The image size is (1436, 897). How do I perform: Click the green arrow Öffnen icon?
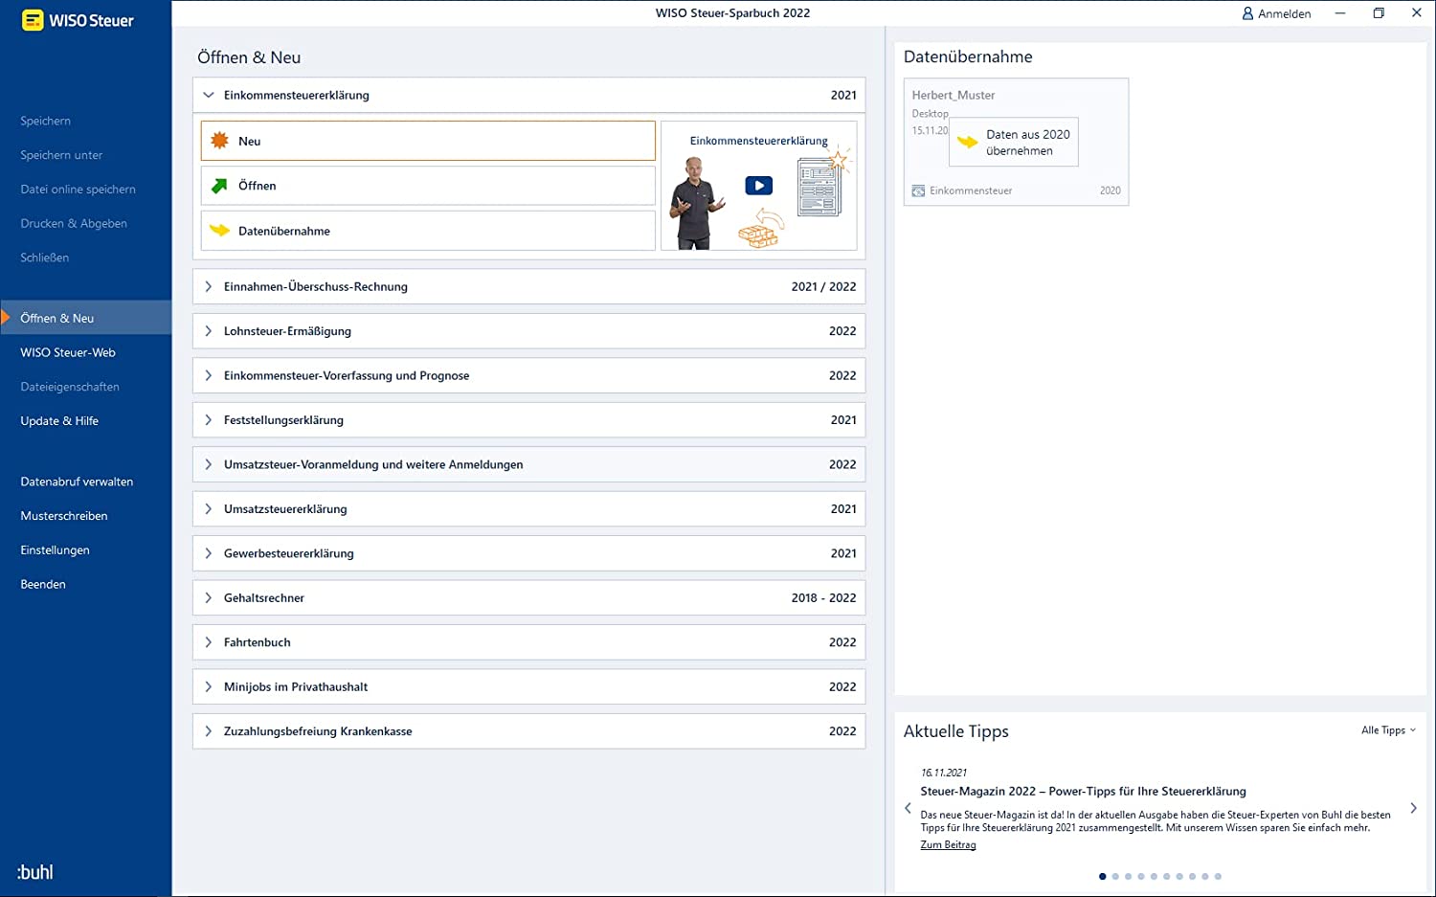[219, 186]
